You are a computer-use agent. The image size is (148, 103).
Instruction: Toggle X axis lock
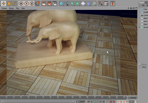tap(21, 4)
